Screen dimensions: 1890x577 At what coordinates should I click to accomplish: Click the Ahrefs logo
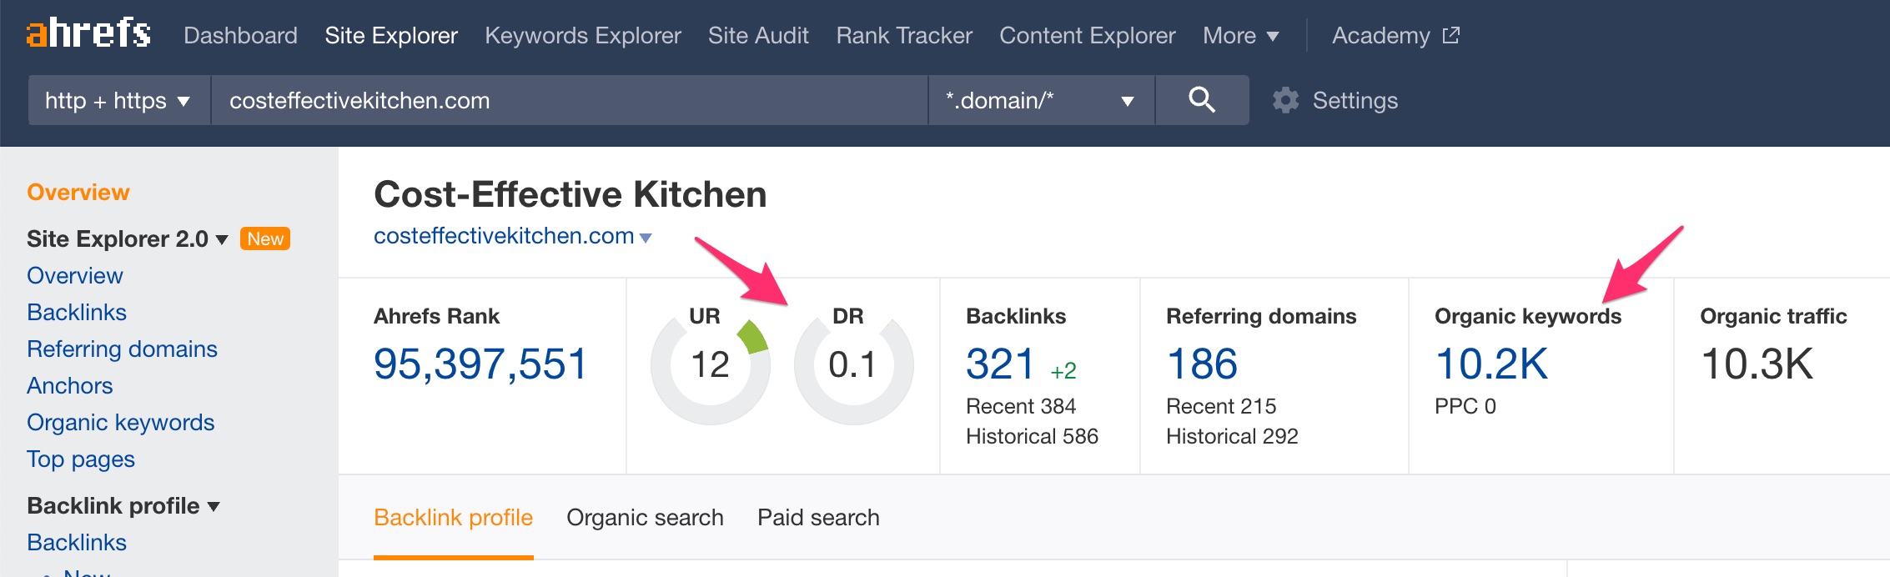pyautogui.click(x=88, y=33)
